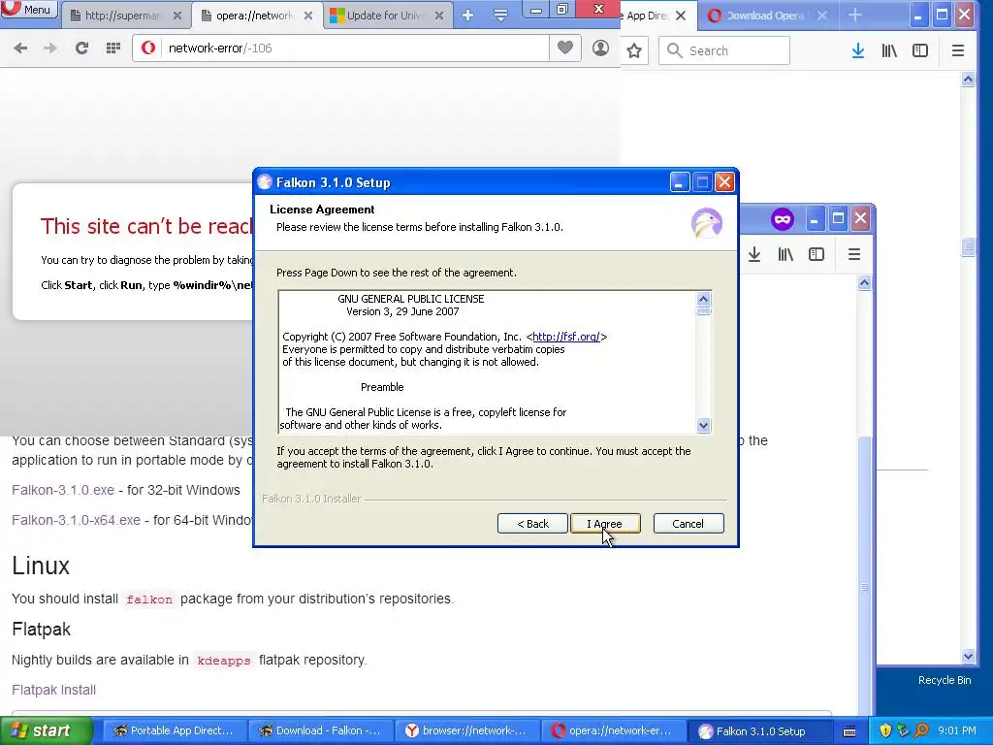Open Opera tab menu list icon
This screenshot has height=745, width=993.
pos(500,16)
